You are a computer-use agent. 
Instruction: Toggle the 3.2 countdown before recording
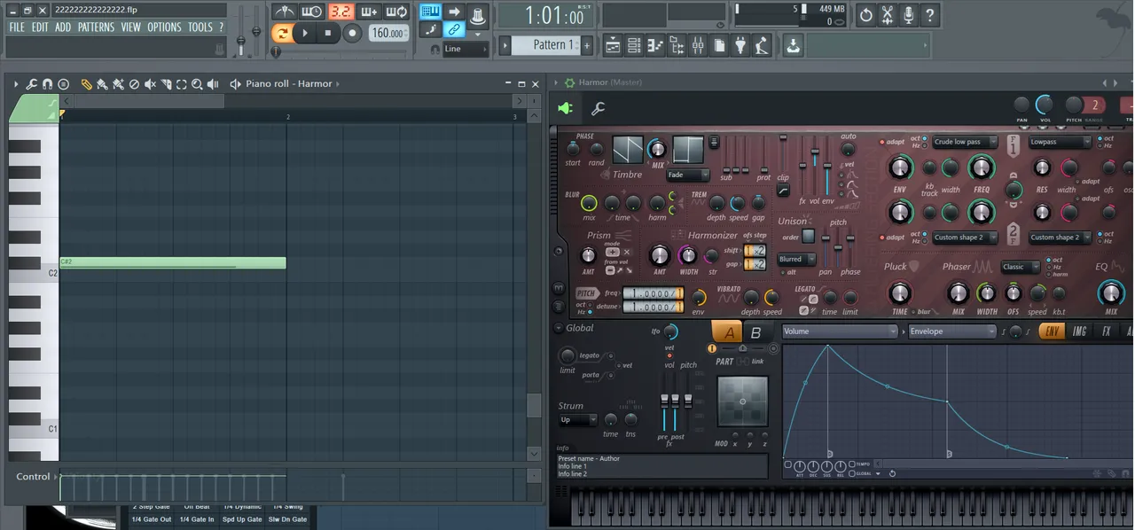[x=340, y=12]
